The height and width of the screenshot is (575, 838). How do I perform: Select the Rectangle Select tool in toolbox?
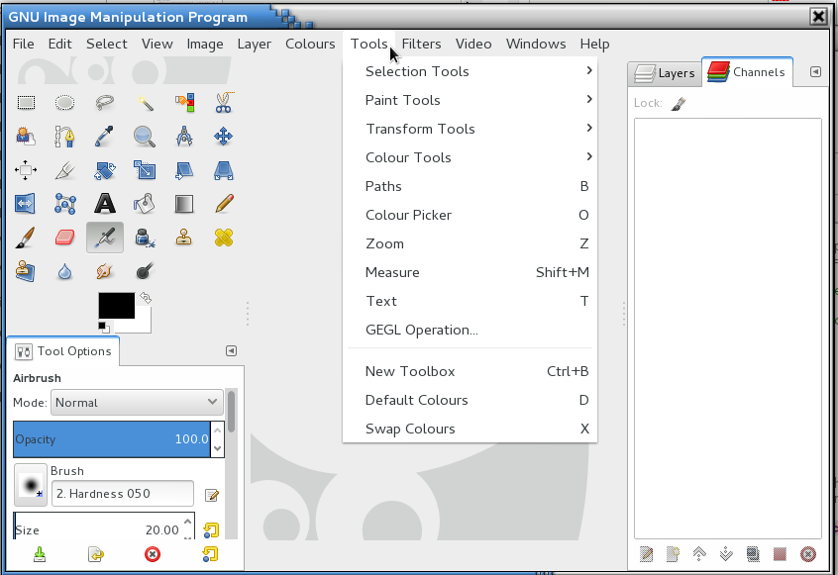(26, 103)
